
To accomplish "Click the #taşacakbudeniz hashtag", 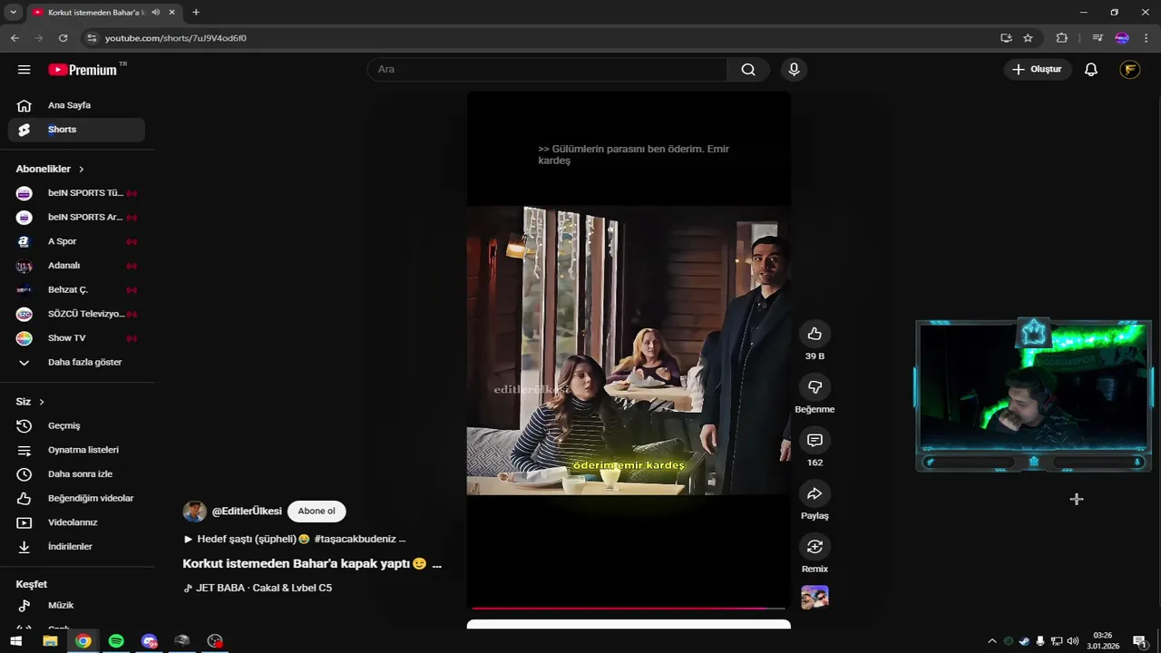I will pos(355,539).
